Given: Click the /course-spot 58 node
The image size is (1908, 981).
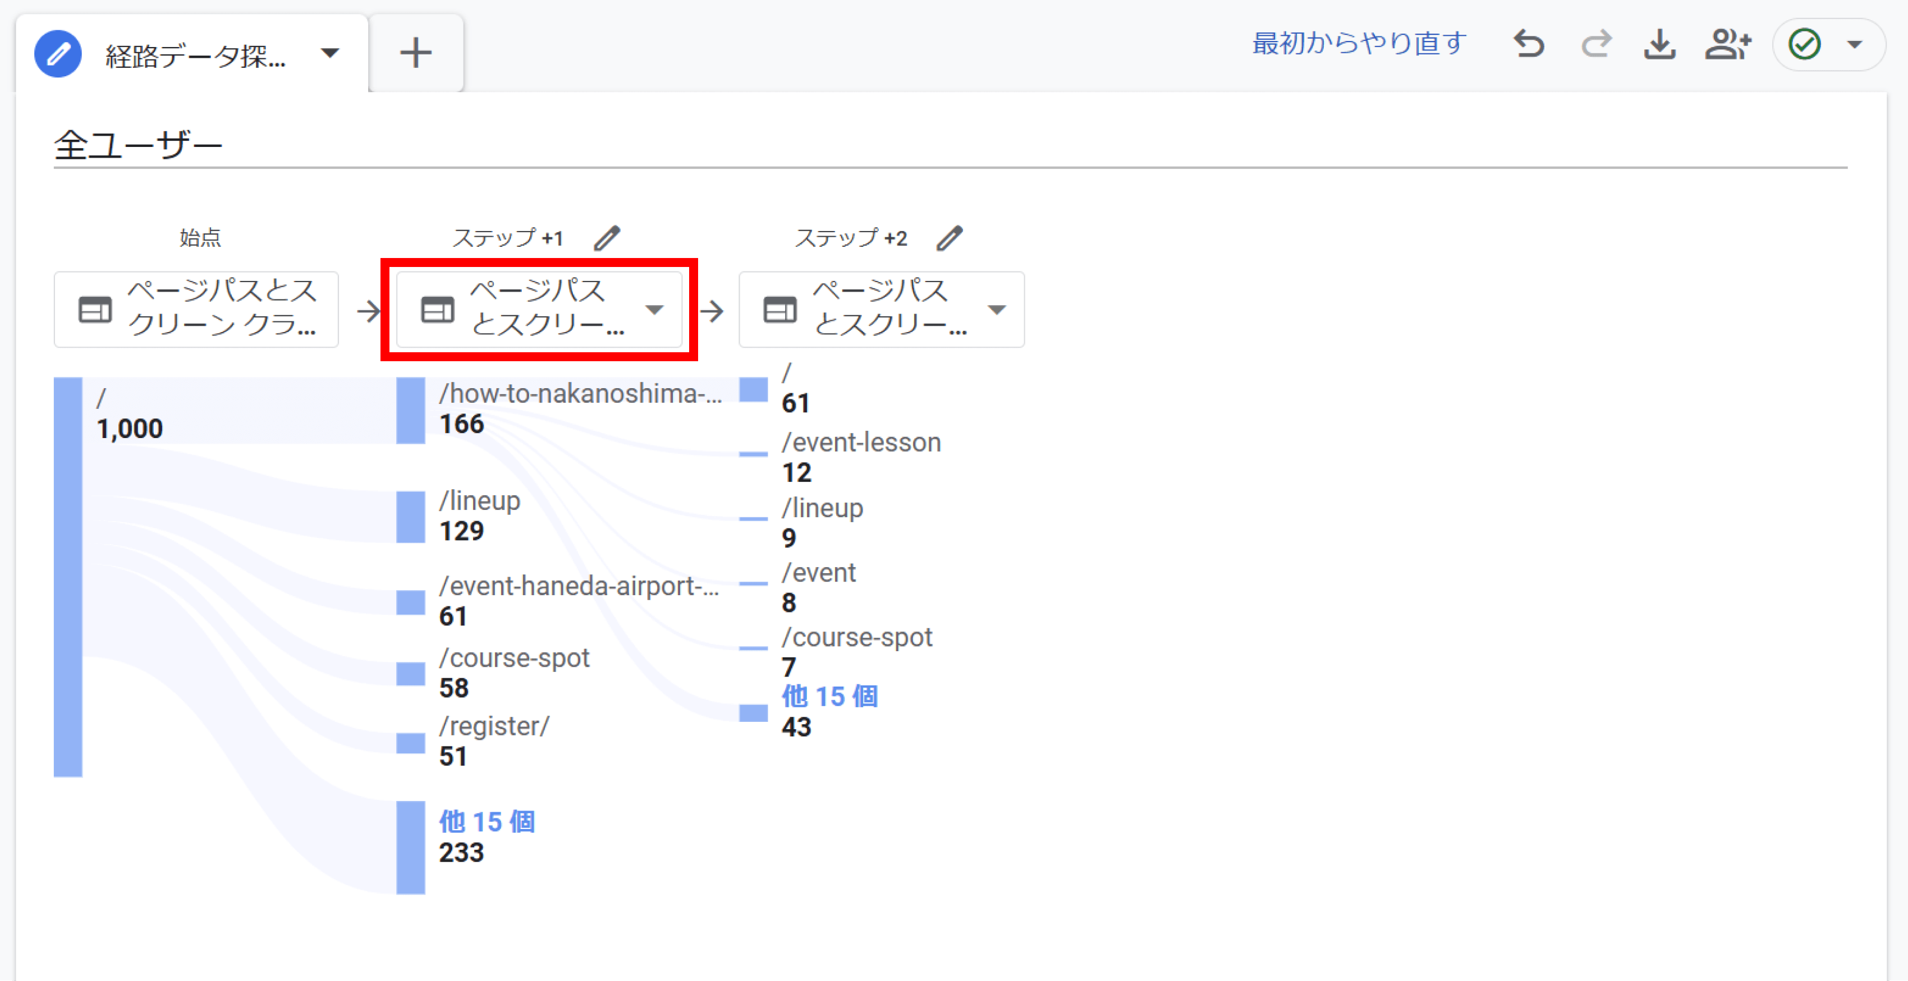Looking at the screenshot, I should [410, 674].
